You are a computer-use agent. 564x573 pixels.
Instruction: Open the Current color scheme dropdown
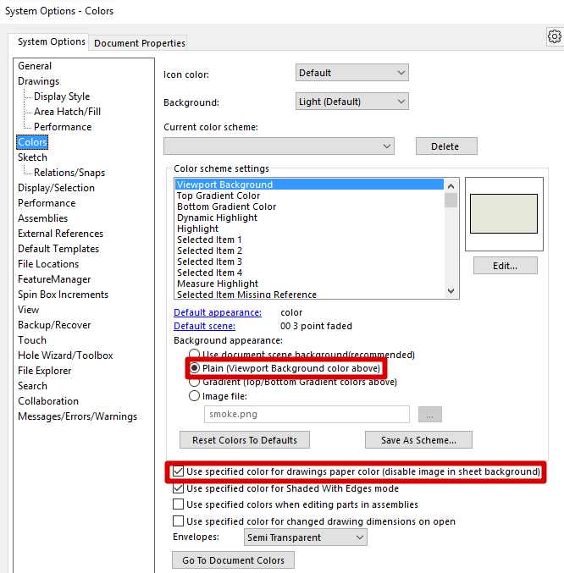pos(279,146)
